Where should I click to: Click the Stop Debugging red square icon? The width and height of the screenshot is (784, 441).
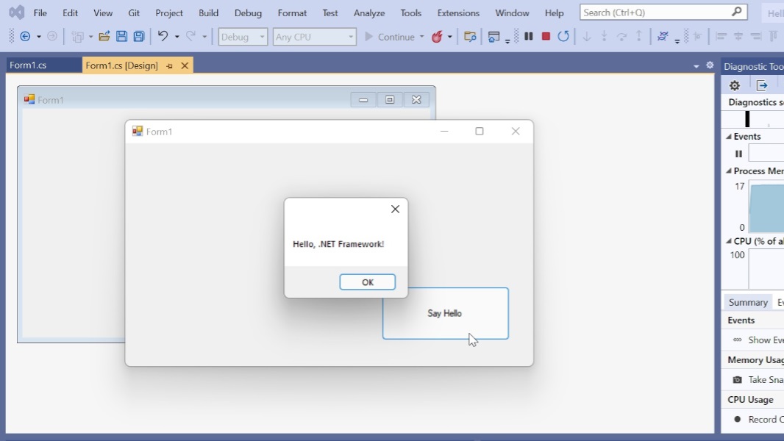click(546, 37)
